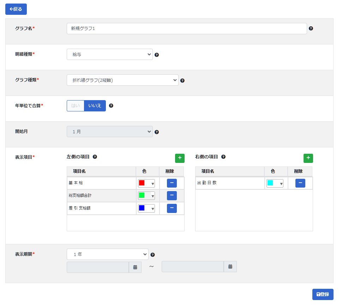This screenshot has height=305, width=342.
Task: Select はい for 年単位で合算
Action: tap(76, 106)
